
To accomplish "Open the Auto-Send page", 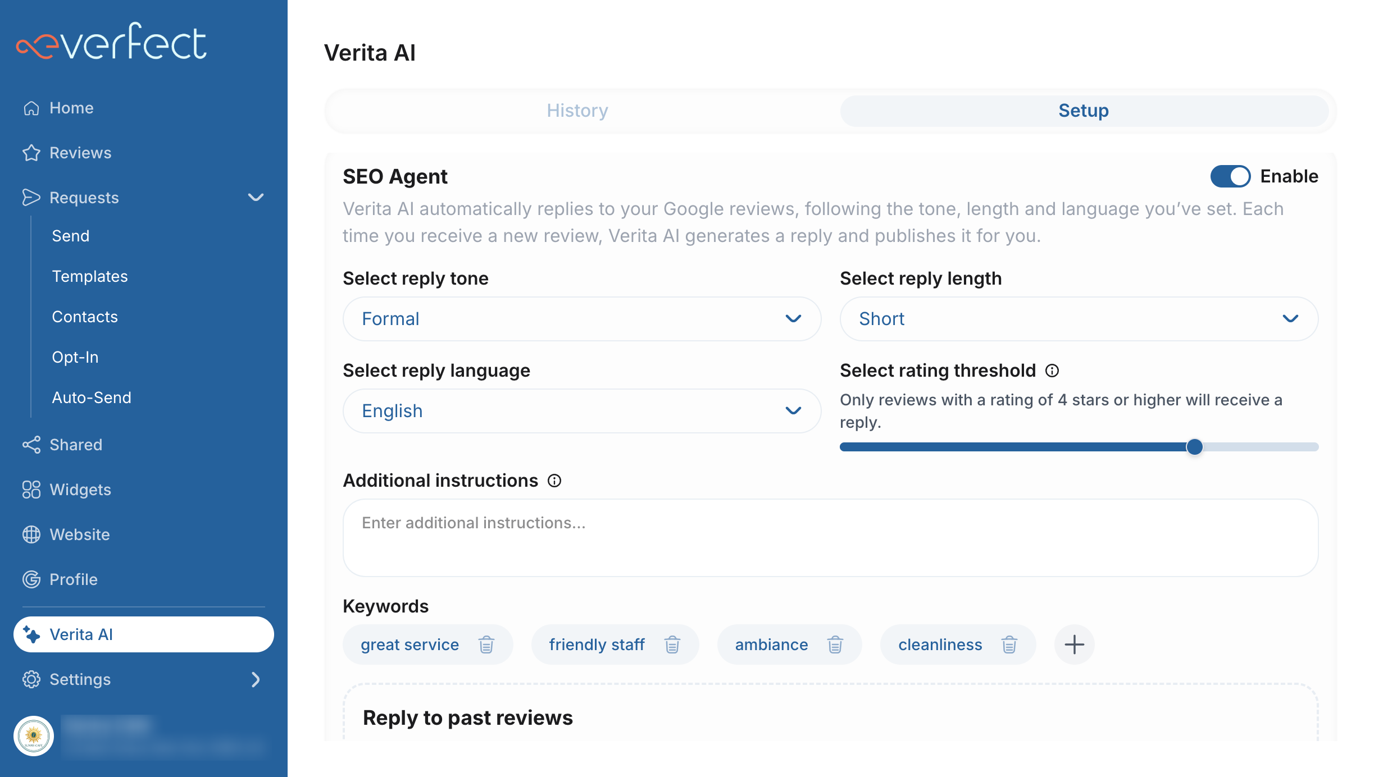I will click(92, 397).
